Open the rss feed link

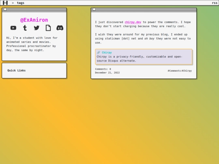pos(215,3)
